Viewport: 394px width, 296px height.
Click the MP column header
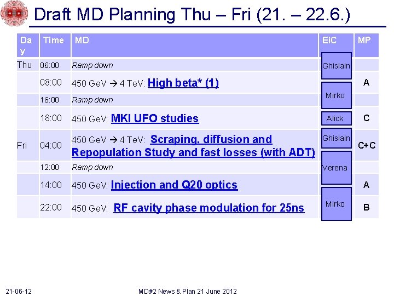[364, 40]
